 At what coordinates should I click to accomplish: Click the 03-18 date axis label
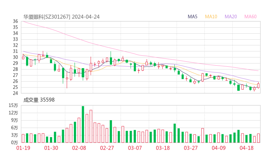163,148
